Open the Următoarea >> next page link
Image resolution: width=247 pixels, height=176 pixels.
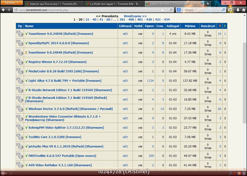pos(135,16)
